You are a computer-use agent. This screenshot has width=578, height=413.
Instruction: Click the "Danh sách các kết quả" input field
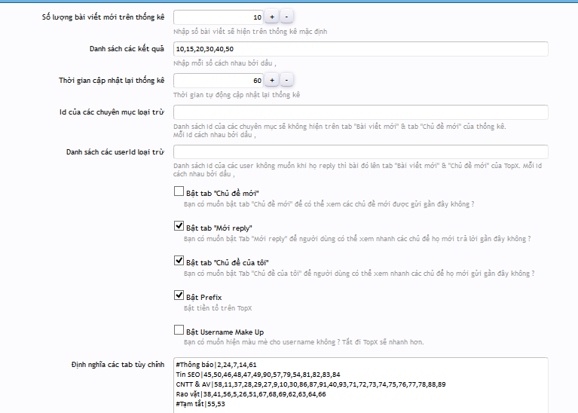pos(360,49)
